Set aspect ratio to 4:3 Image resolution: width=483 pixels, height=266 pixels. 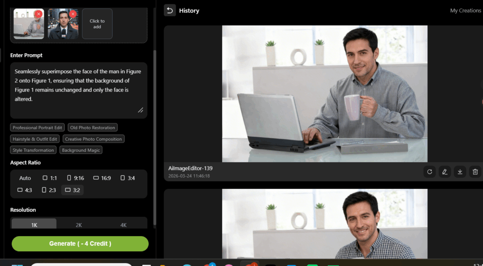coord(25,190)
